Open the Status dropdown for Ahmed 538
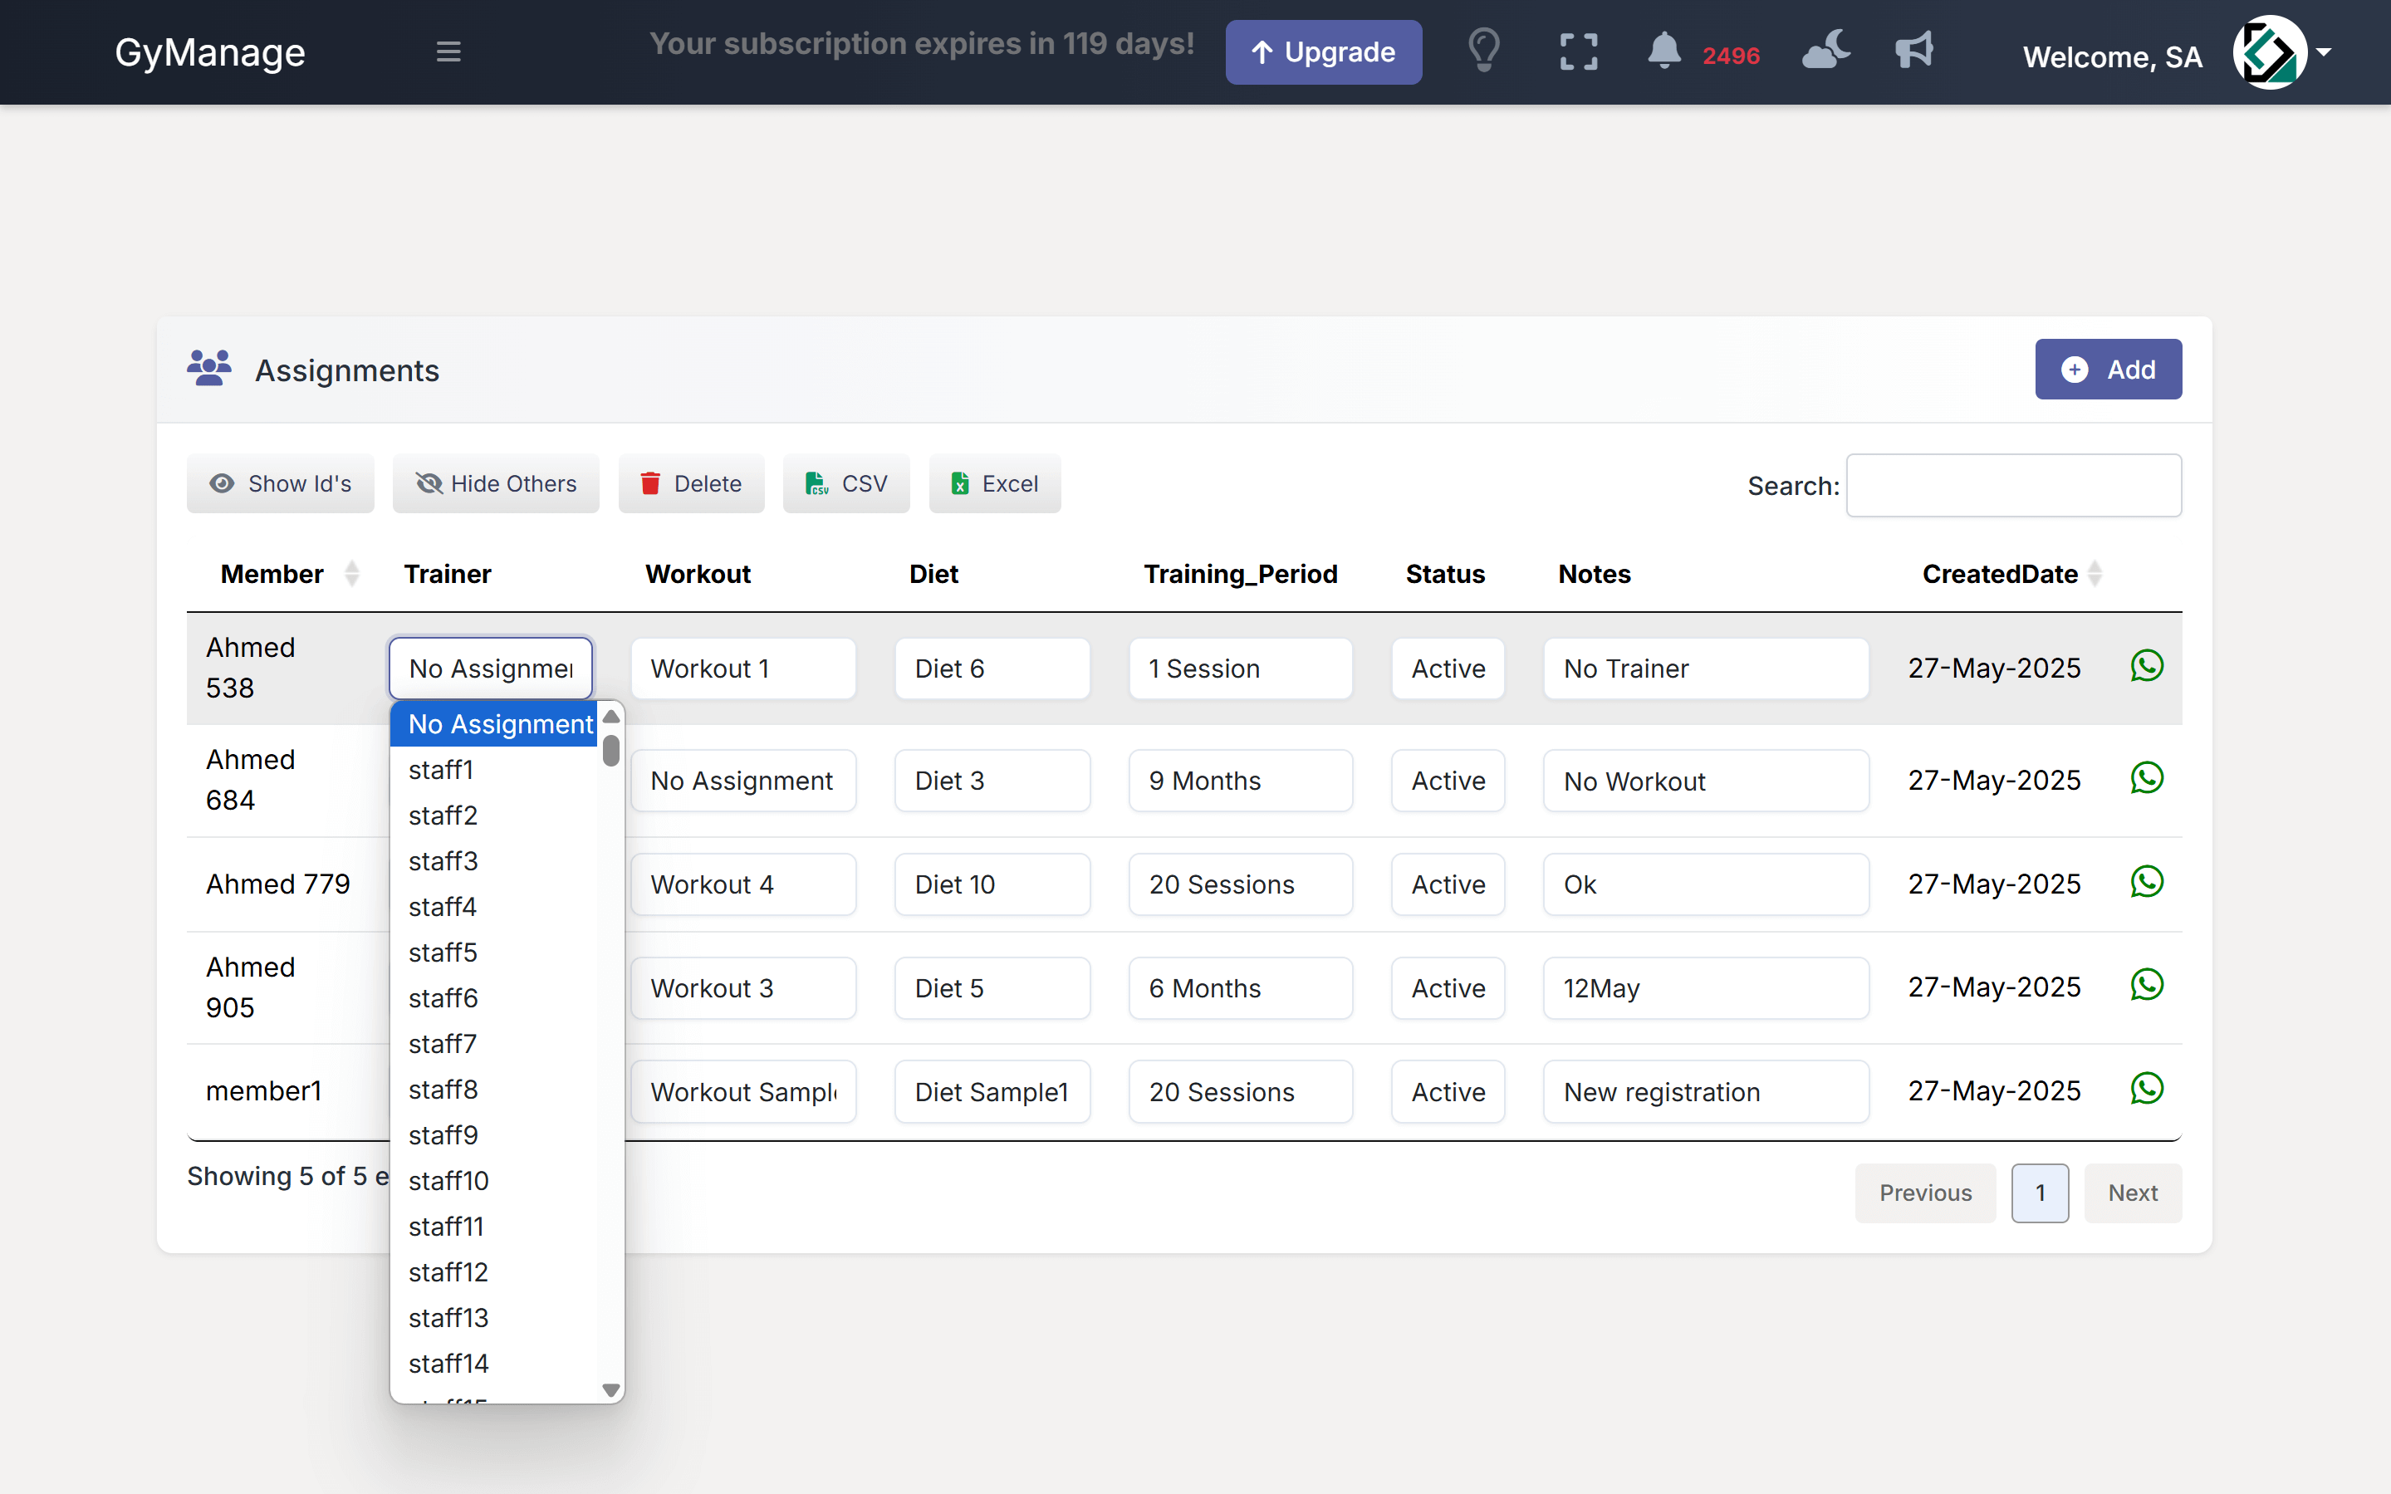 [1448, 668]
